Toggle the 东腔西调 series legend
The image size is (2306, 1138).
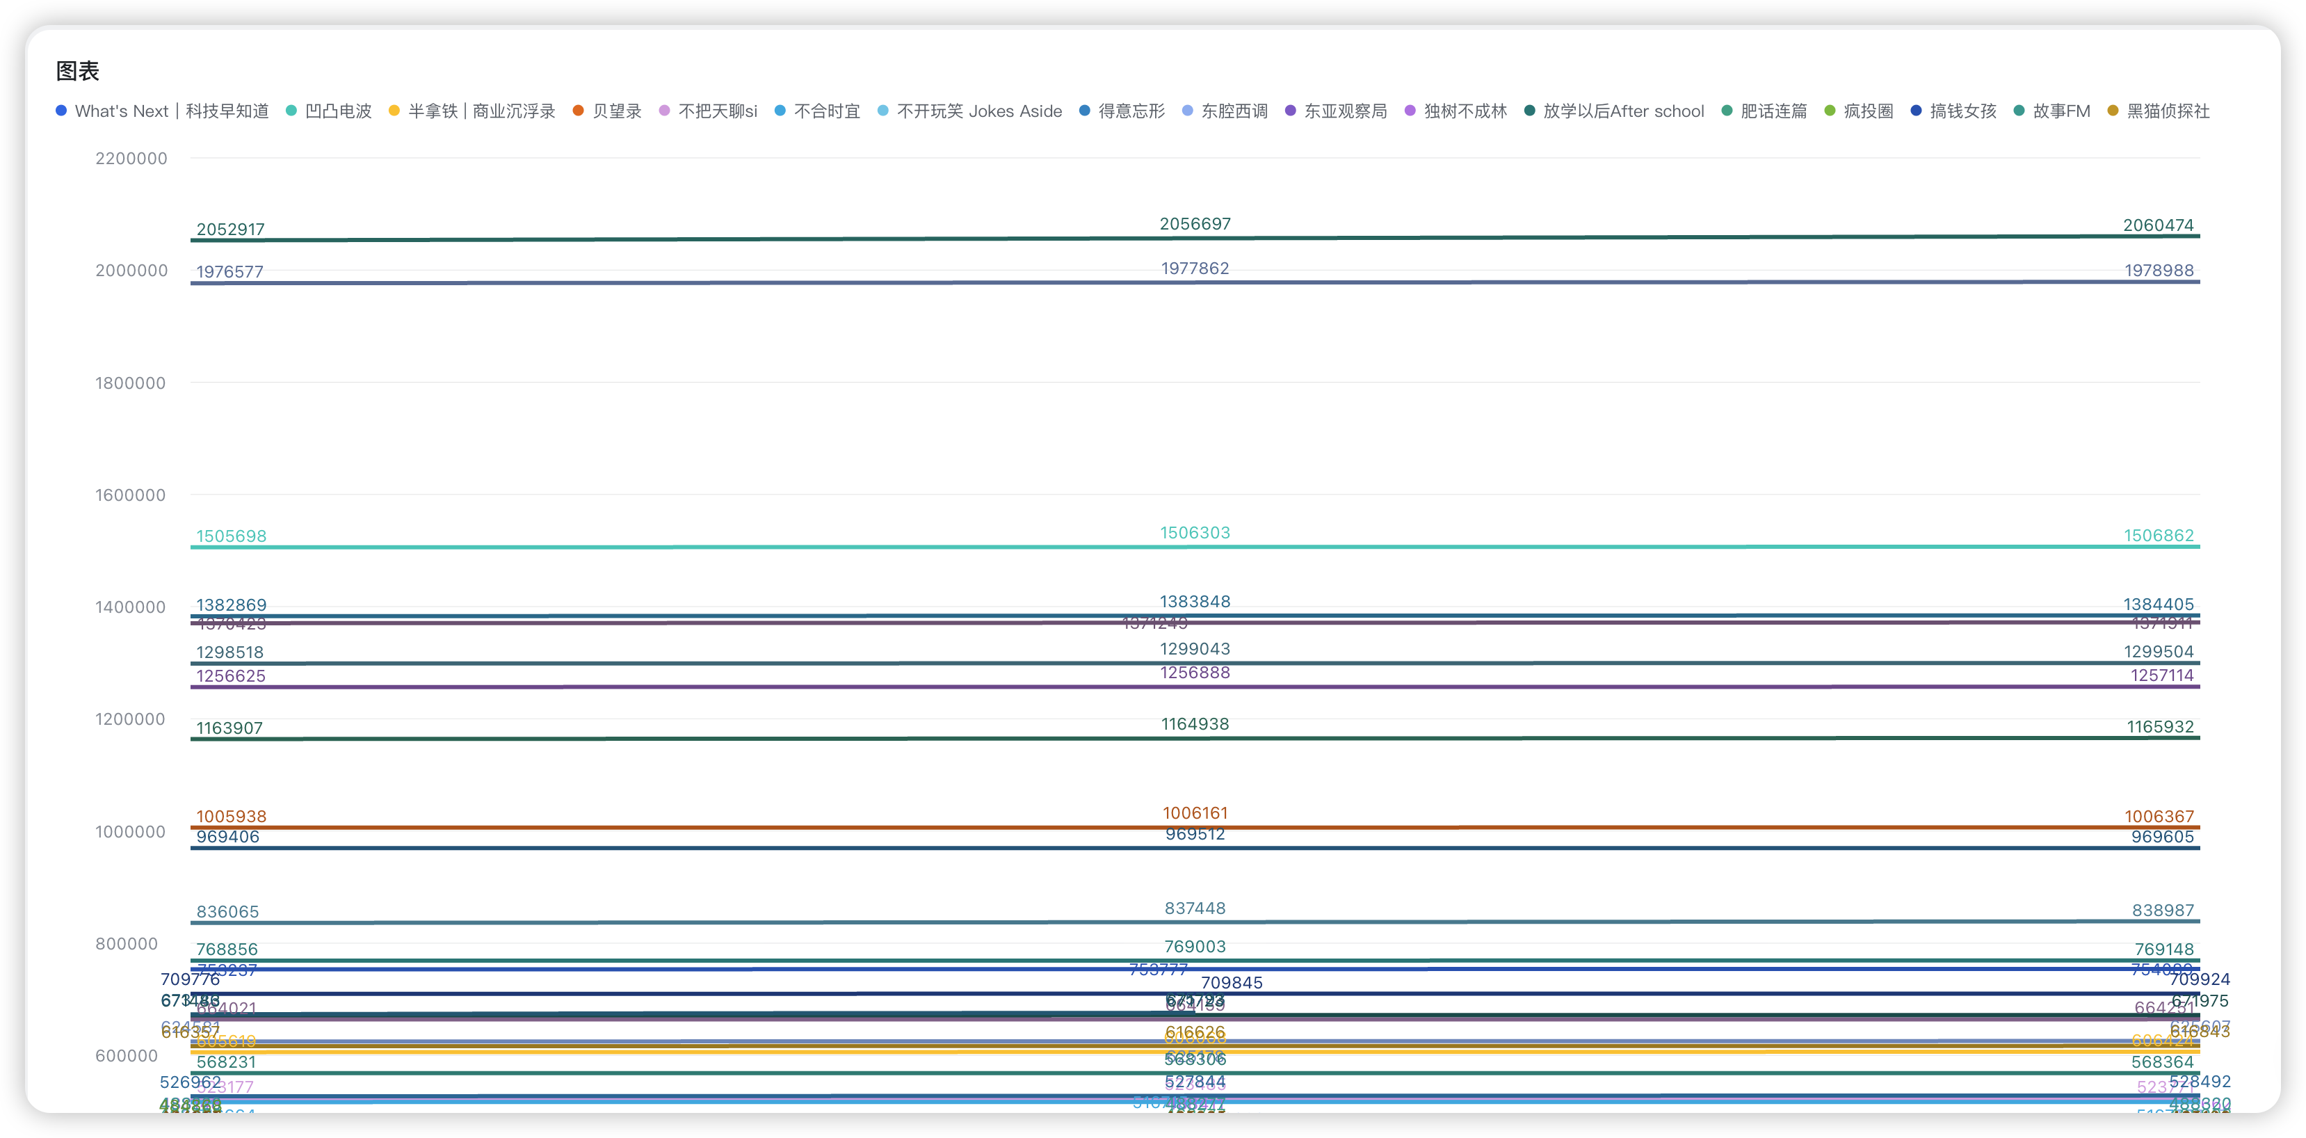[x=1234, y=111]
